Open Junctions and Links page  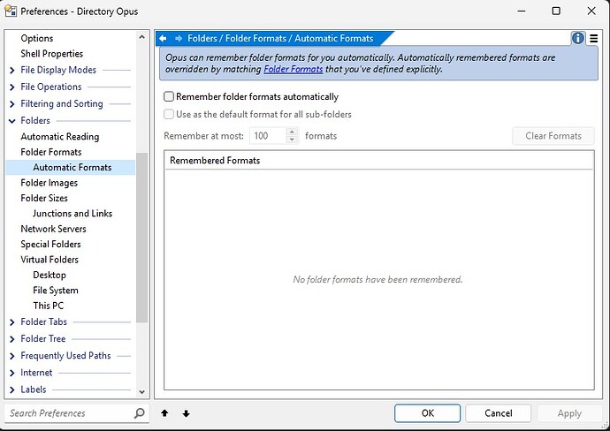click(72, 214)
